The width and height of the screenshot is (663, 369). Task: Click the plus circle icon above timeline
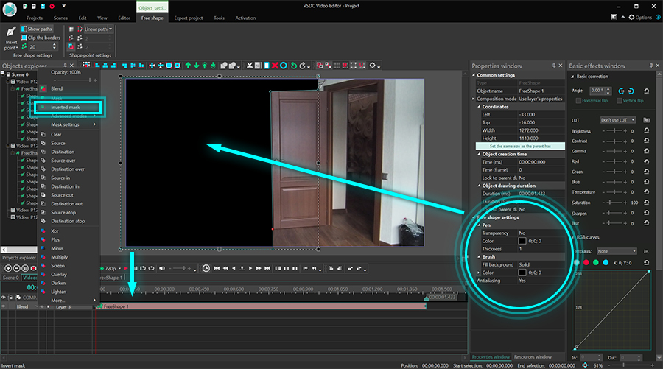8,268
